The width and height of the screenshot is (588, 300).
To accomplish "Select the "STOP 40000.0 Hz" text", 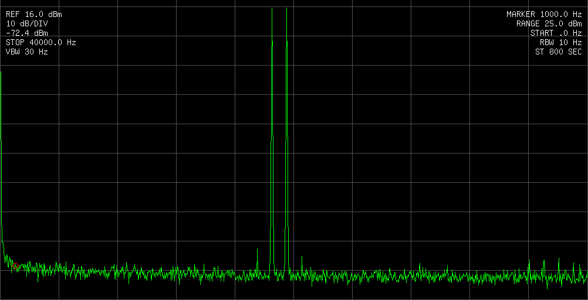I will click(x=41, y=43).
